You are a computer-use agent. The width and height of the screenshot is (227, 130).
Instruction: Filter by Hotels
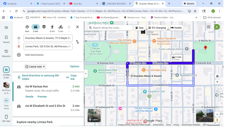176,28
